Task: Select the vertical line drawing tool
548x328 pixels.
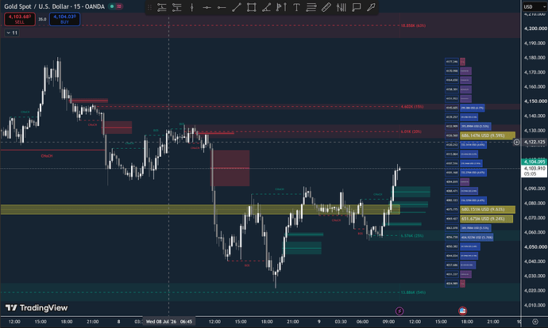Action: (191, 7)
